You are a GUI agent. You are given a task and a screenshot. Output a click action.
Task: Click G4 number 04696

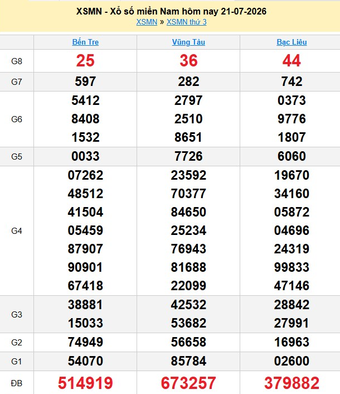pyautogui.click(x=292, y=230)
